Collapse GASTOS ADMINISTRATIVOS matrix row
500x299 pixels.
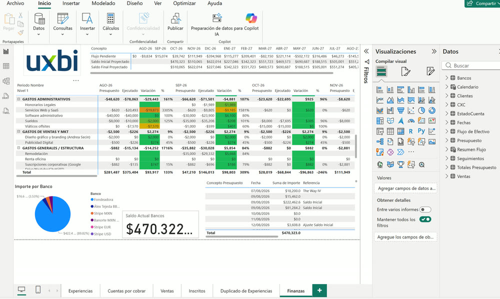click(x=18, y=99)
